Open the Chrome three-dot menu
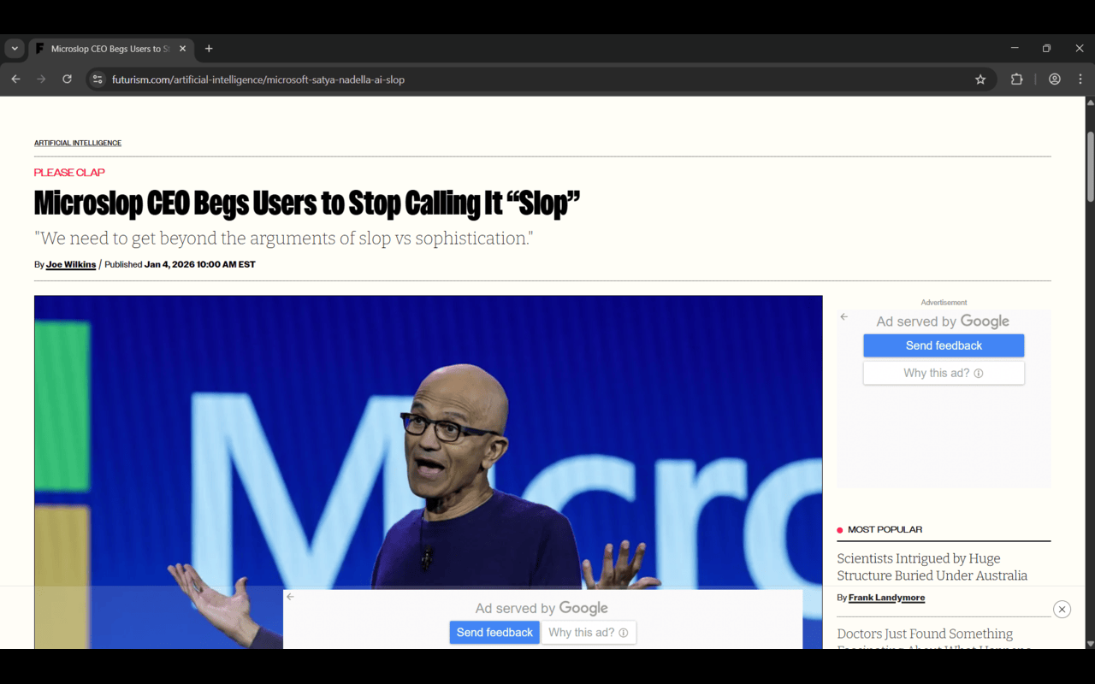This screenshot has width=1095, height=684. pyautogui.click(x=1080, y=80)
